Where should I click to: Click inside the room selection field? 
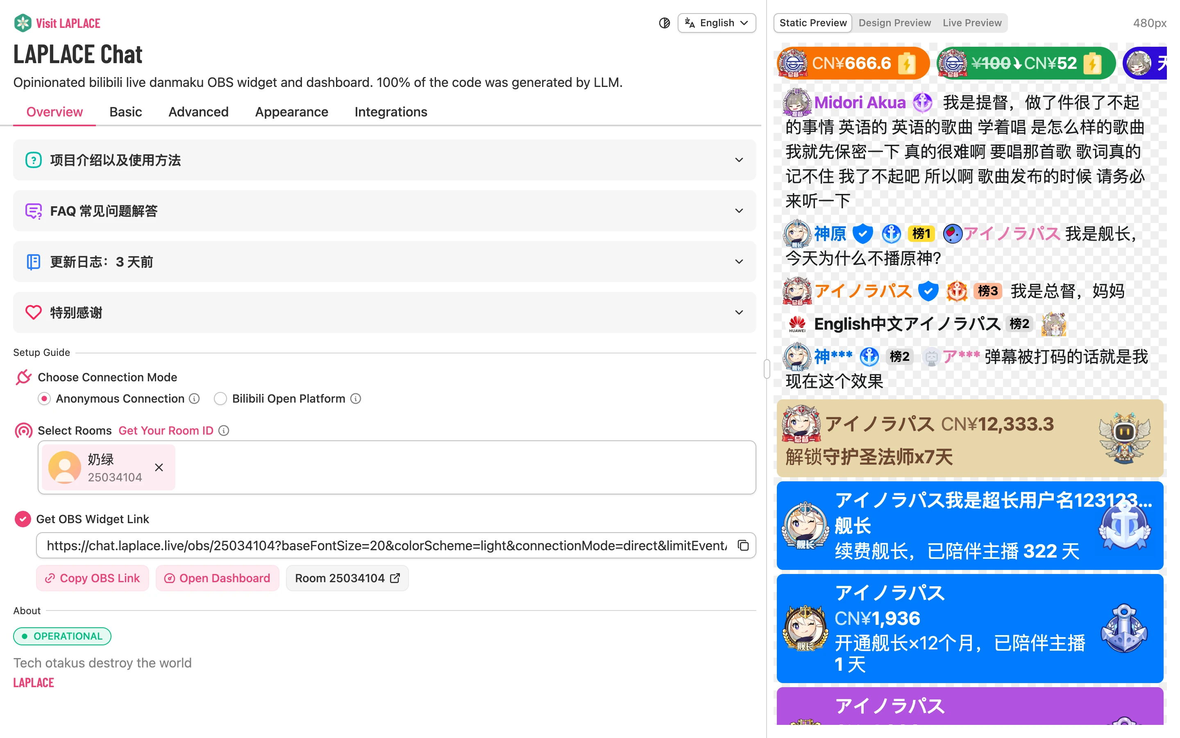(397, 467)
